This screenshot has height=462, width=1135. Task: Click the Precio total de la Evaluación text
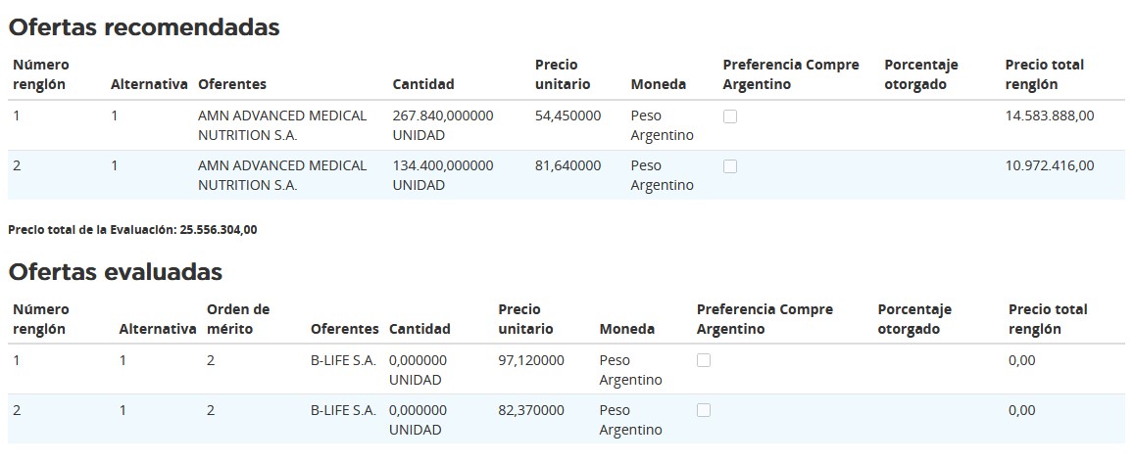coord(132,230)
